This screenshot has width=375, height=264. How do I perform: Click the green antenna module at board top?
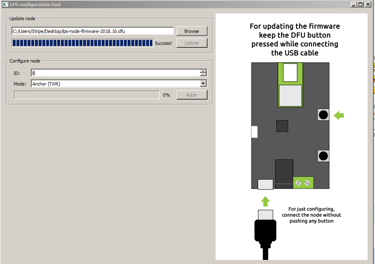point(291,84)
